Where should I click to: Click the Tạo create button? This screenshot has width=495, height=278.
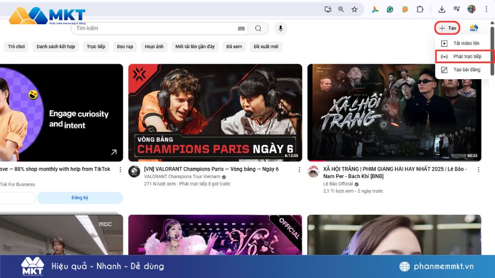pyautogui.click(x=447, y=28)
